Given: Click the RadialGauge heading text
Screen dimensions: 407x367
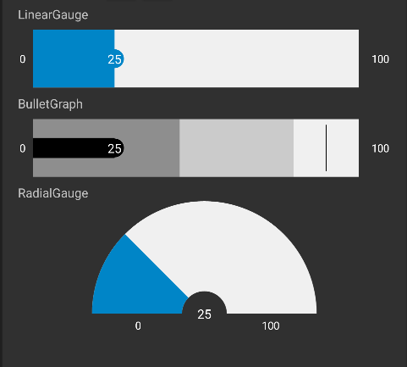Looking at the screenshot, I should pos(53,193).
